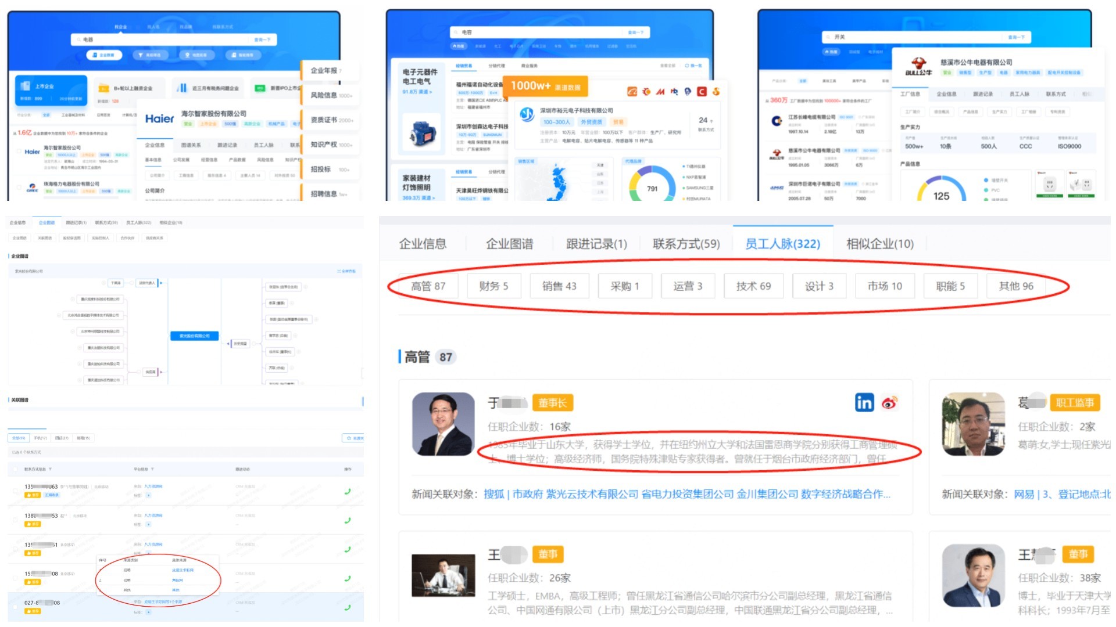This screenshot has height=627, width=1116.
Task: Switch to large 企业信息 tab
Action: (x=423, y=244)
